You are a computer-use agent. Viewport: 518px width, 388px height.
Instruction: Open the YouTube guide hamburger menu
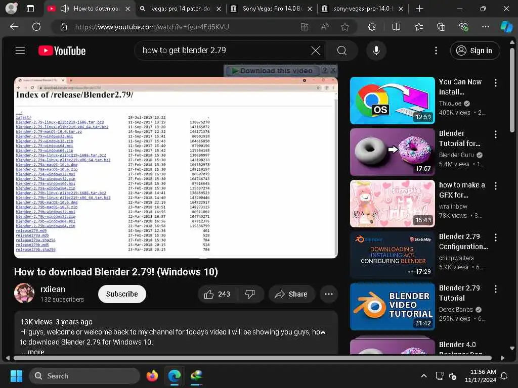20,51
